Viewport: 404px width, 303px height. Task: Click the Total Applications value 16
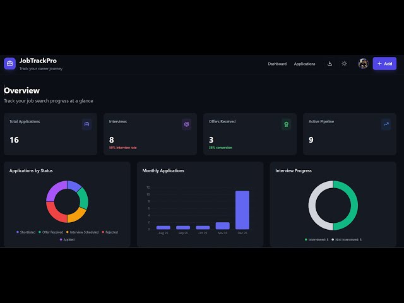[x=14, y=140]
